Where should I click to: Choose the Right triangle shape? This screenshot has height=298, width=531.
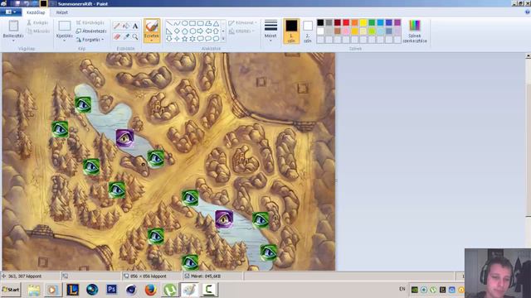click(x=169, y=31)
